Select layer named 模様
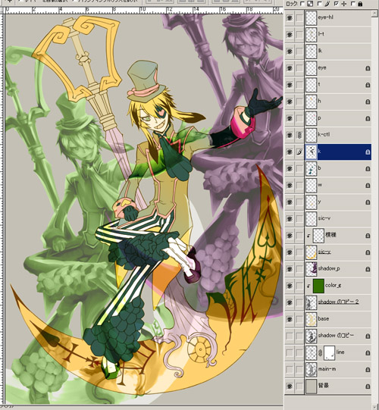379x410 pixels. [x=330, y=235]
